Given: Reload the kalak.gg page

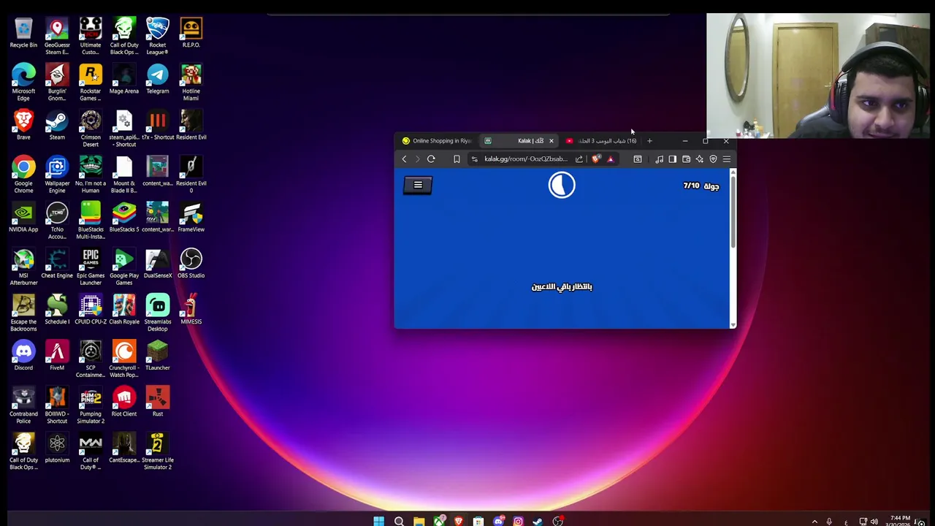Looking at the screenshot, I should [x=431, y=159].
